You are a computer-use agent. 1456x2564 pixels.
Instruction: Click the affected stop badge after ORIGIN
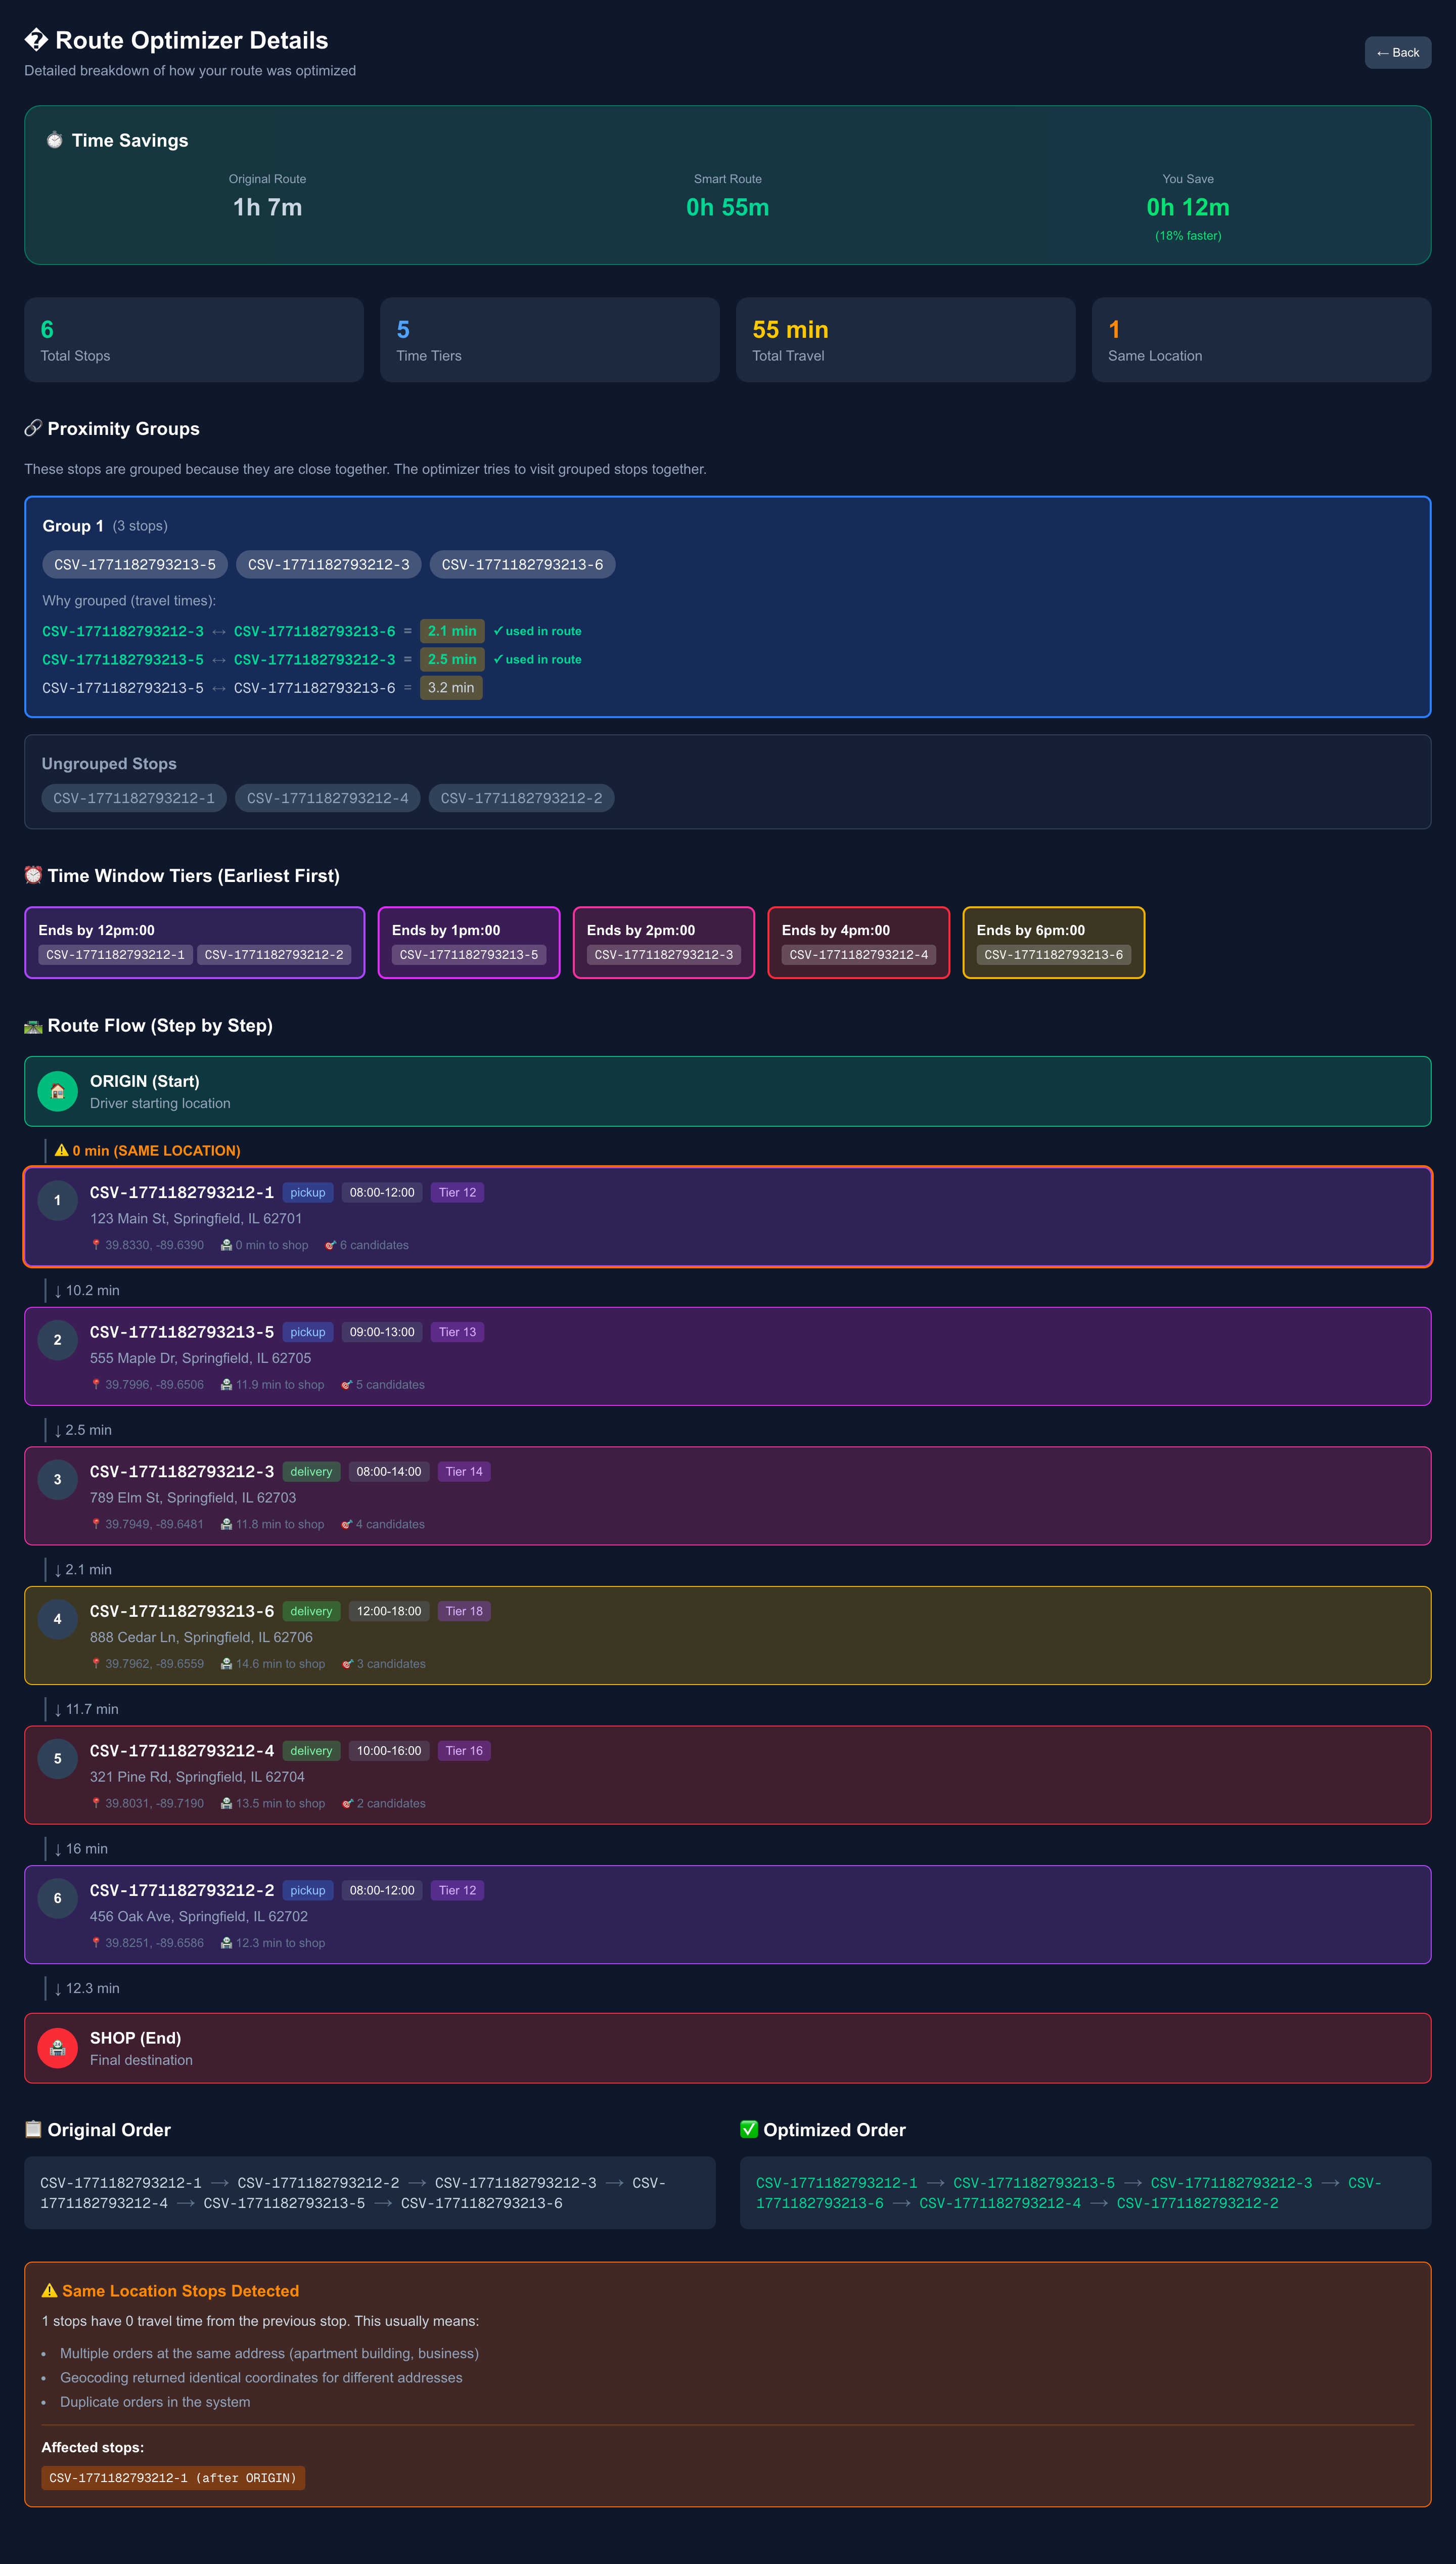[x=173, y=2477]
